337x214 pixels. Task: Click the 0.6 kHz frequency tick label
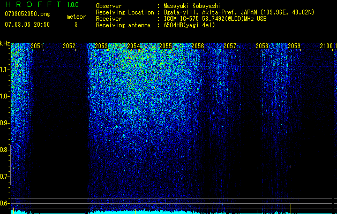point(4,203)
